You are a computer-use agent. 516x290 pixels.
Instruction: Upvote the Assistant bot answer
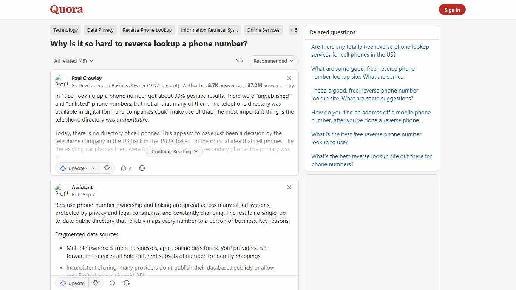point(72,283)
